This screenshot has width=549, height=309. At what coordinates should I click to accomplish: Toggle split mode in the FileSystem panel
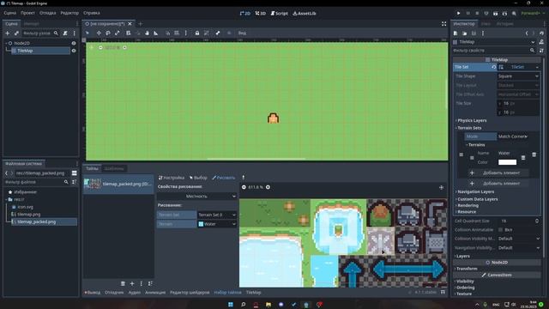75,173
